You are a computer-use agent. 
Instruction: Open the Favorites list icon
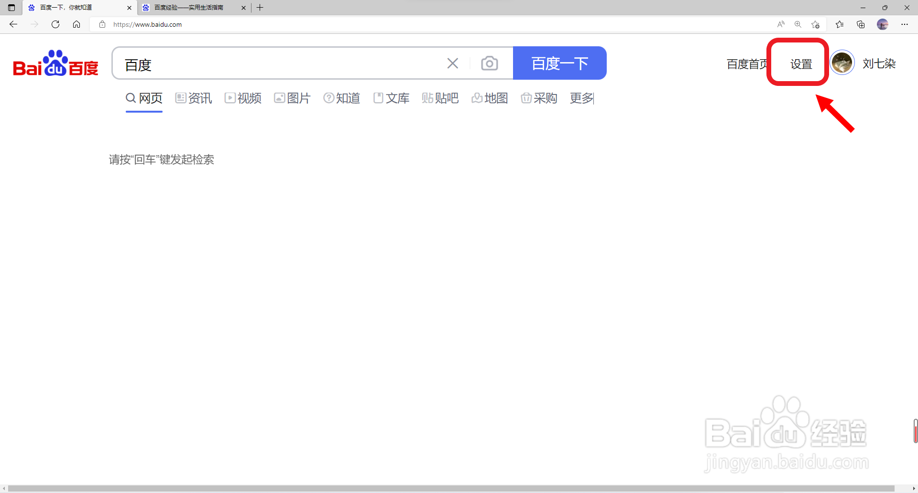click(840, 24)
